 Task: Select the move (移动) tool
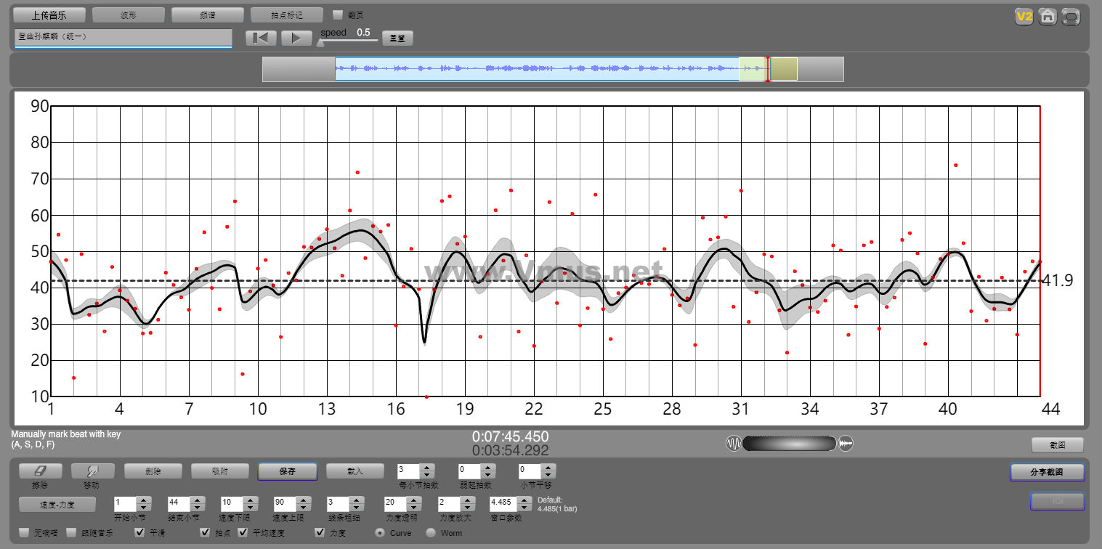pyautogui.click(x=93, y=471)
